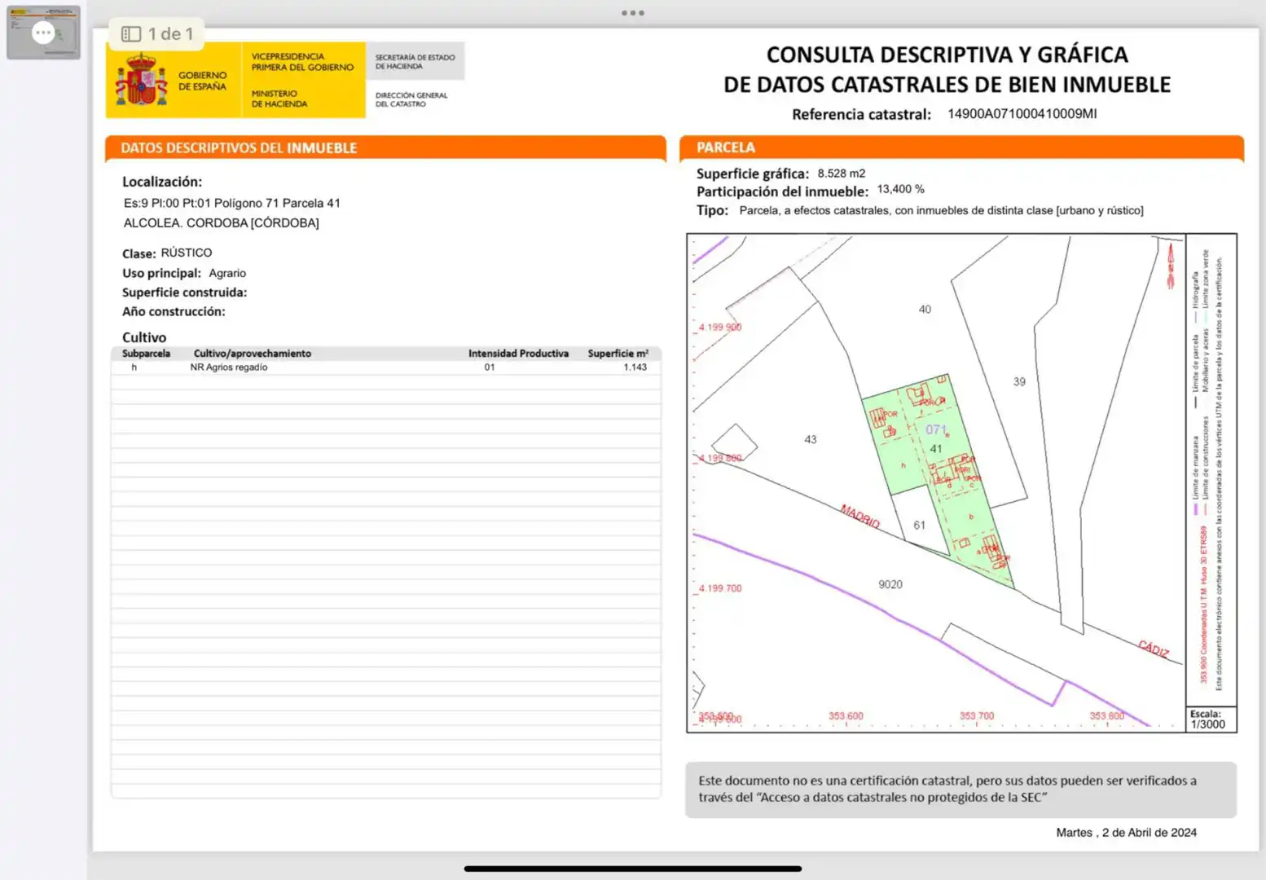This screenshot has width=1266, height=880.
Task: Click the "SECRETARÍA DE ESTADO DE HACIENDA" box
Action: pyautogui.click(x=415, y=61)
